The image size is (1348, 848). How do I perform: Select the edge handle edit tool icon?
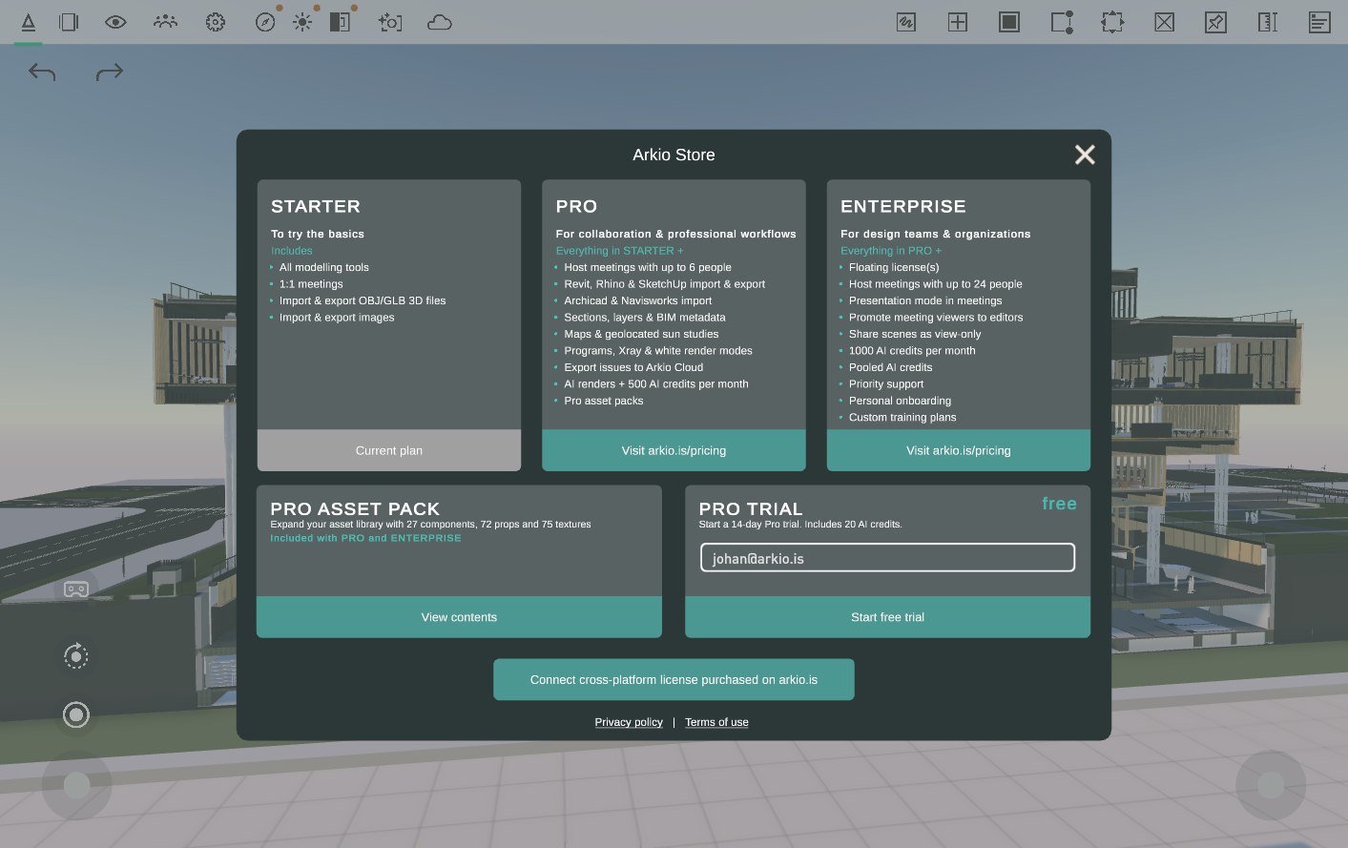1062,22
